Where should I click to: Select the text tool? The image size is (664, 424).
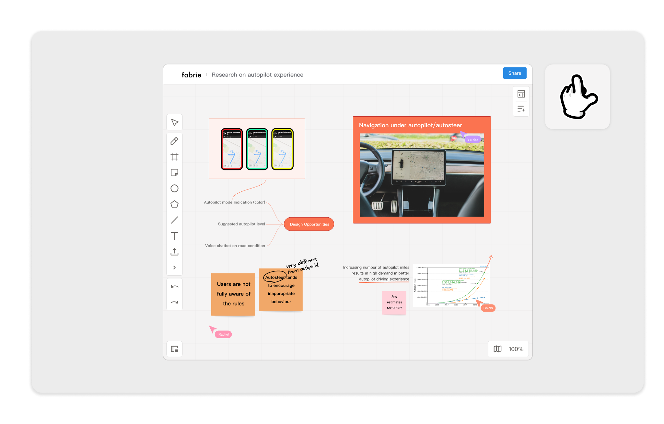174,236
